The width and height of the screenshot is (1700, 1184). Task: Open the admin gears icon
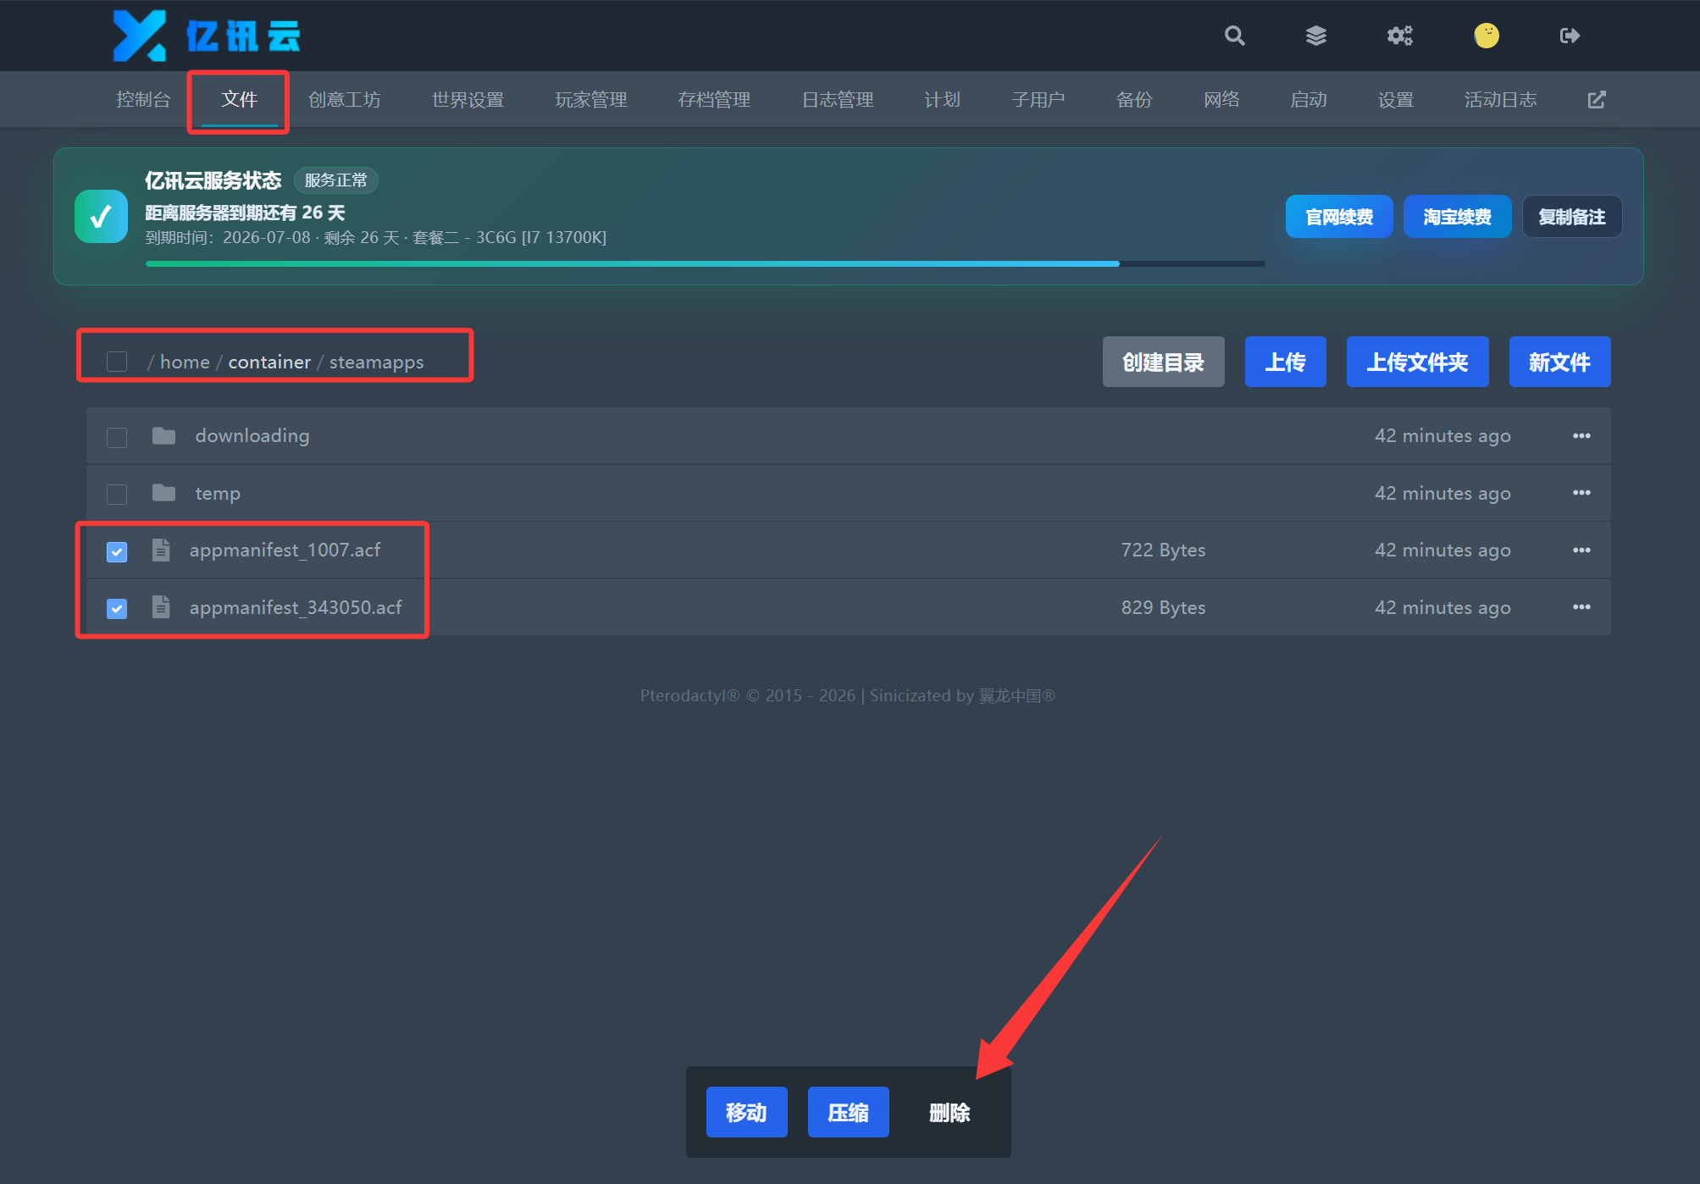[1400, 36]
